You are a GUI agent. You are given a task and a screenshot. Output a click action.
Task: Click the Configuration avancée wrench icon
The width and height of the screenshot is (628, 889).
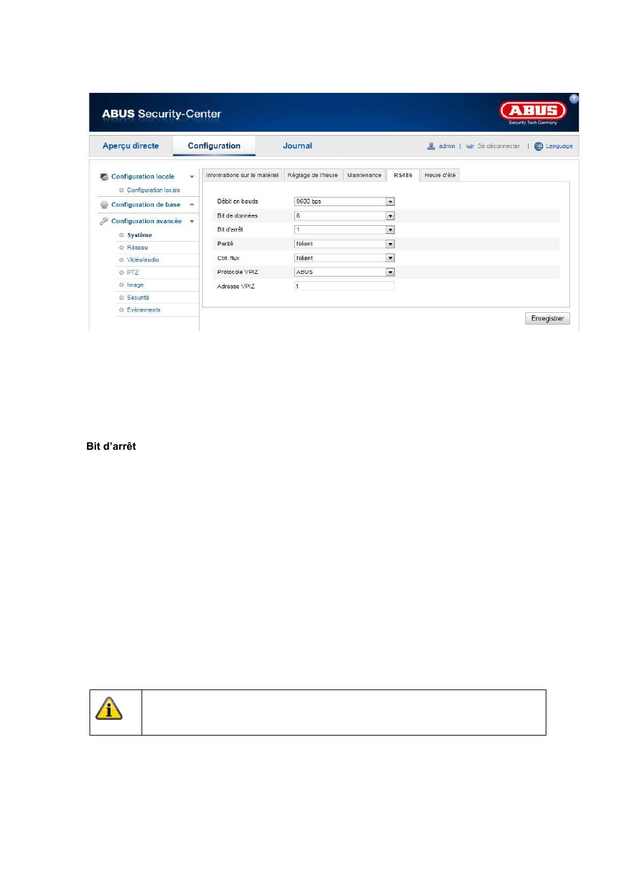[104, 221]
